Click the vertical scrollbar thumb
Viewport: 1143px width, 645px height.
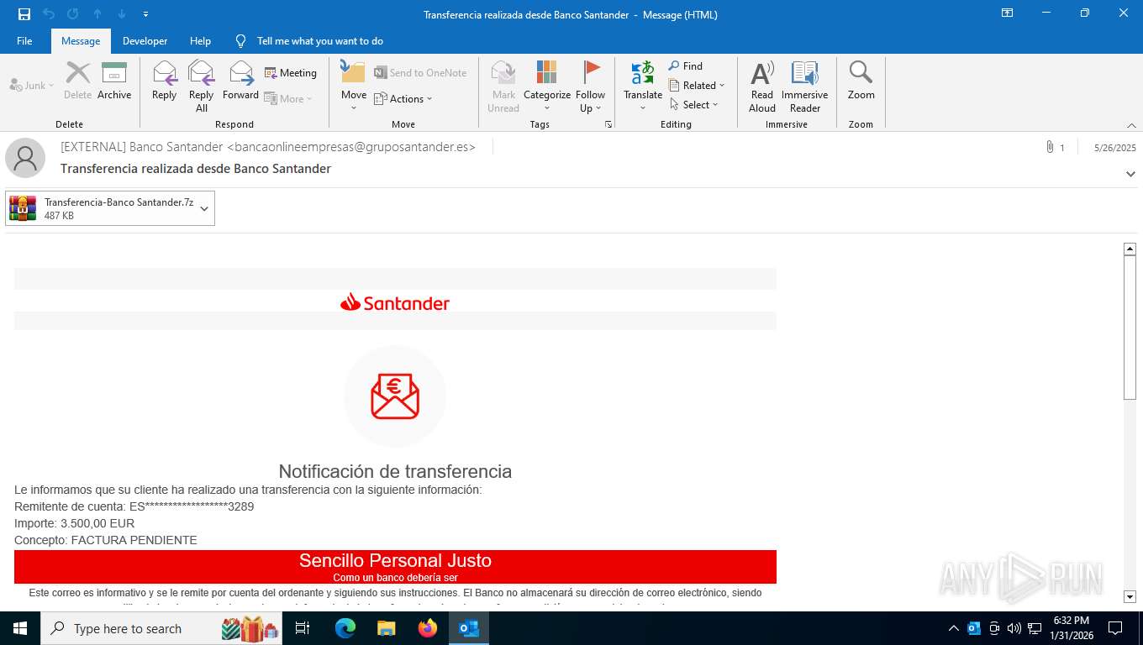click(1130, 327)
